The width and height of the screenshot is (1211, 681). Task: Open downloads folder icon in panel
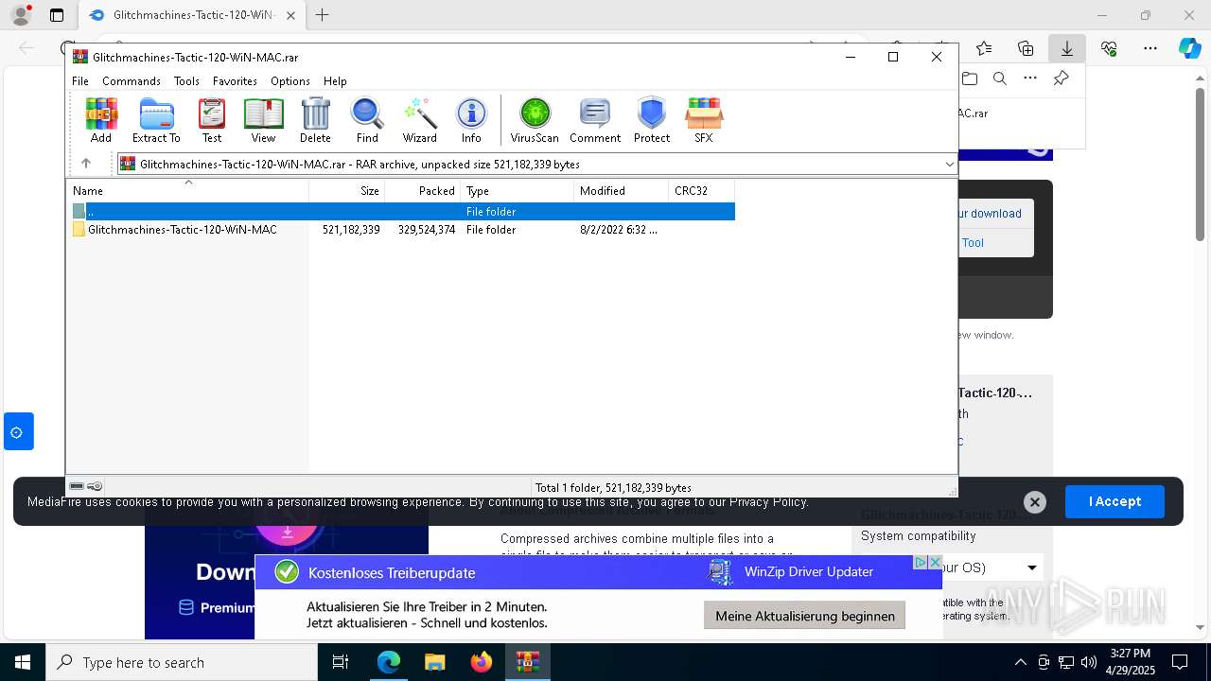tap(969, 79)
